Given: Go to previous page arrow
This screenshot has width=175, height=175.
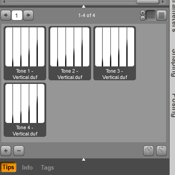Looking at the screenshot, I should click(6, 15).
